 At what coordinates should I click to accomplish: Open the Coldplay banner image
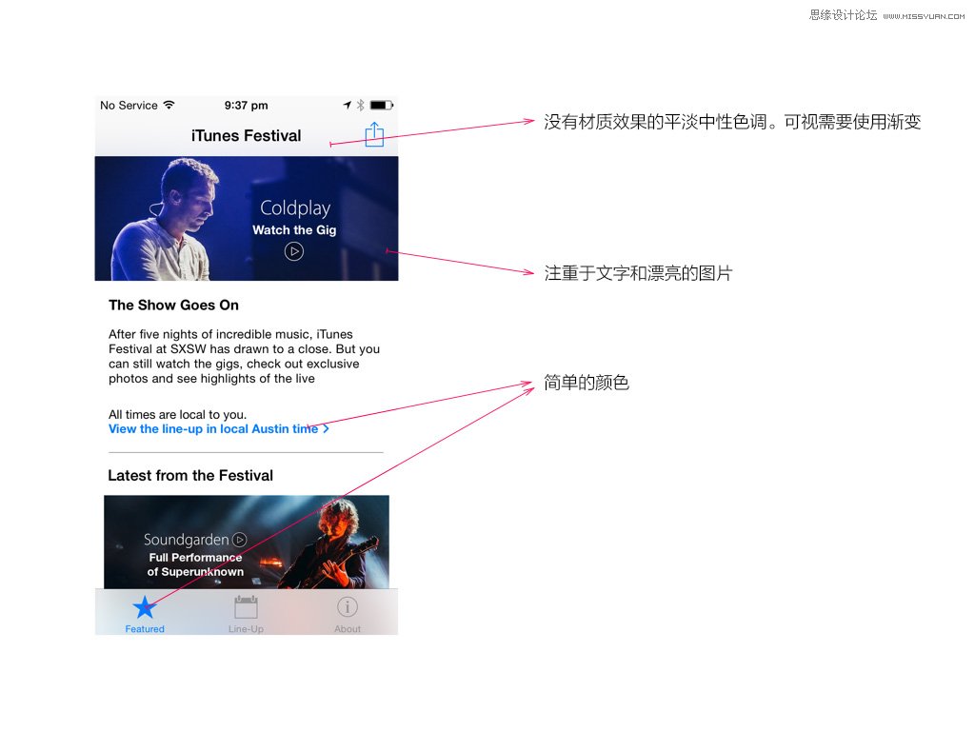[x=247, y=218]
